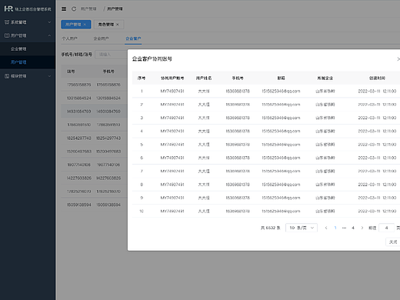
Task: Click the qq.com email in dialog row 4
Action: click(281, 132)
